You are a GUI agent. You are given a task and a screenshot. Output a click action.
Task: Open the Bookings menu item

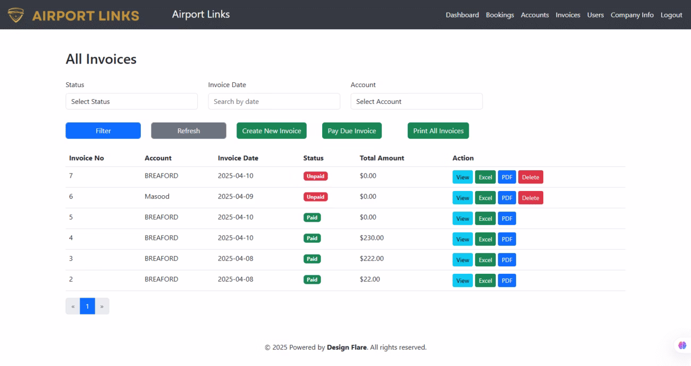click(x=500, y=15)
